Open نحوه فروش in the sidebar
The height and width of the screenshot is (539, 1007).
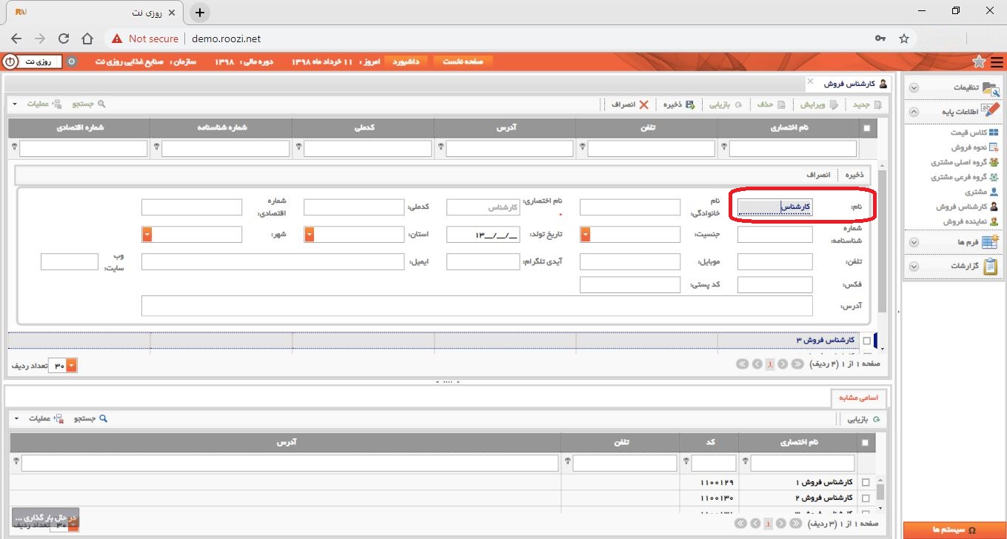[974, 147]
